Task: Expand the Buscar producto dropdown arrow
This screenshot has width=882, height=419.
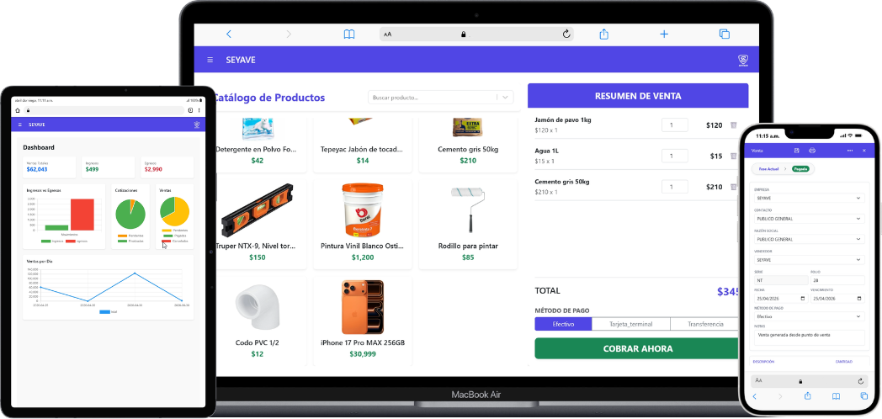Action: point(505,98)
